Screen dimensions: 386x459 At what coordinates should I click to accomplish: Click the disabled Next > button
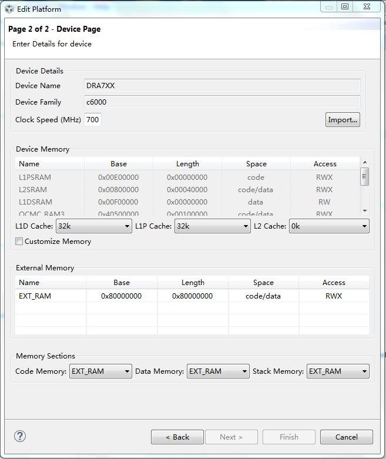coord(231,437)
